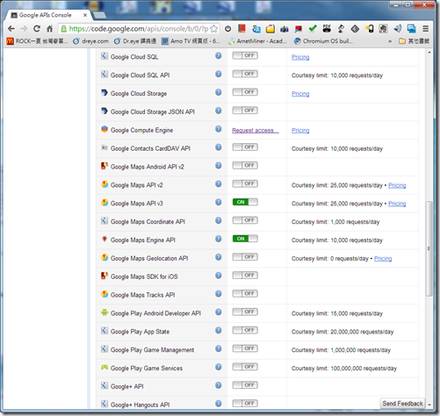This screenshot has height=416, width=440.
Task: Open the browser home page icon
Action: [50, 29]
